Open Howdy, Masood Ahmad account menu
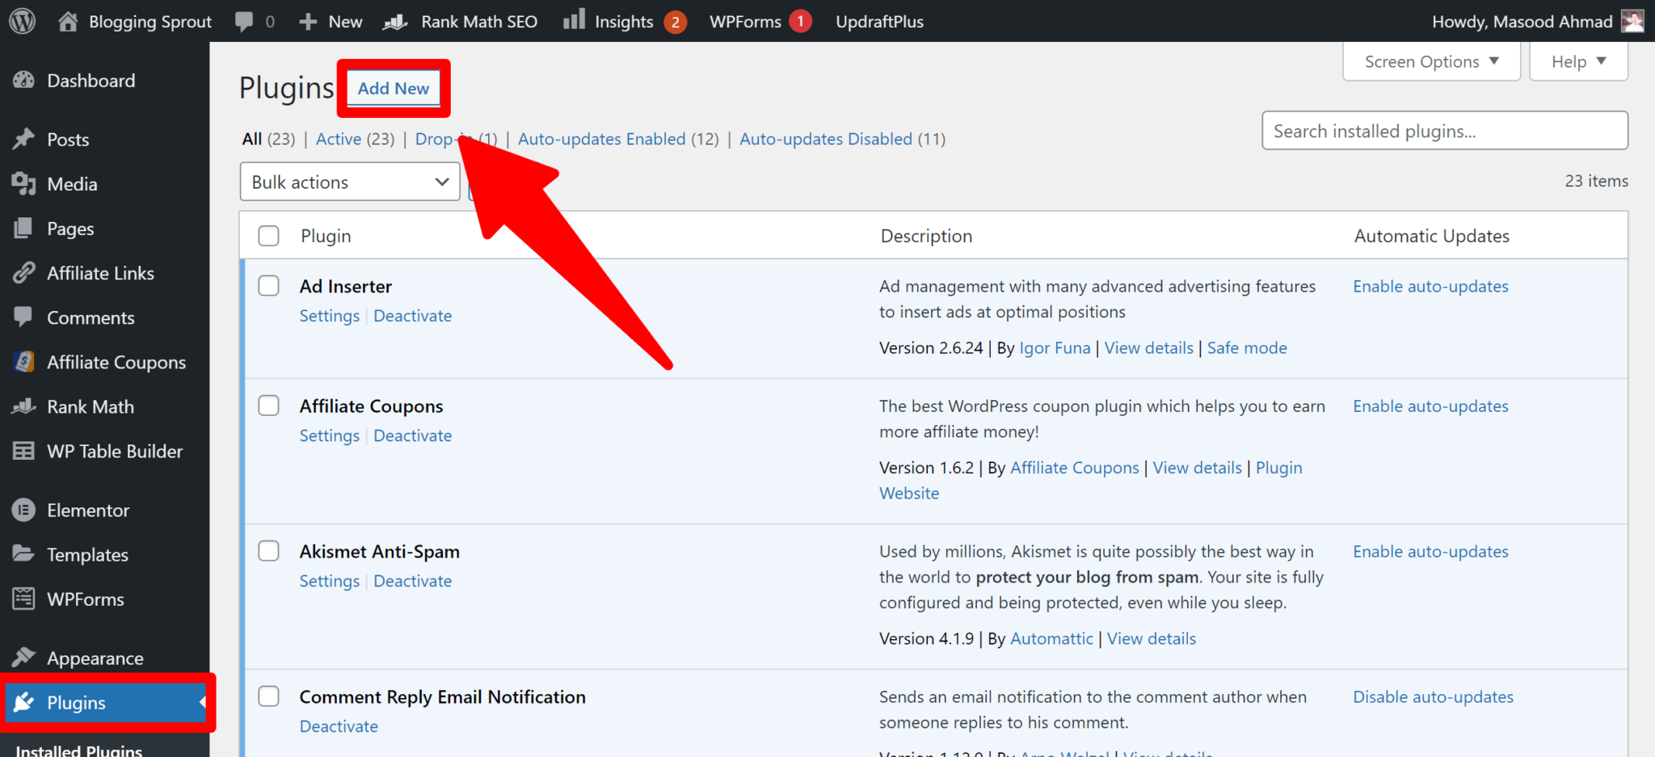Viewport: 1655px width, 757px height. click(1537, 22)
